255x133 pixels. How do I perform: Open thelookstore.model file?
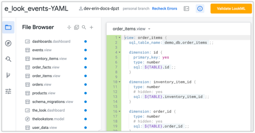(48, 119)
